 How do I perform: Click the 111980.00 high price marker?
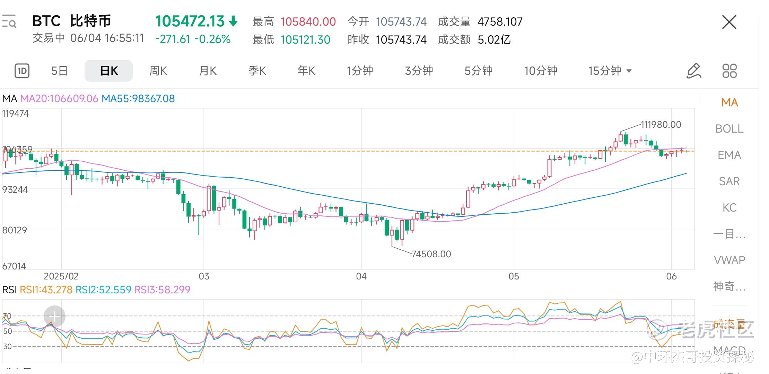pyautogui.click(x=661, y=125)
